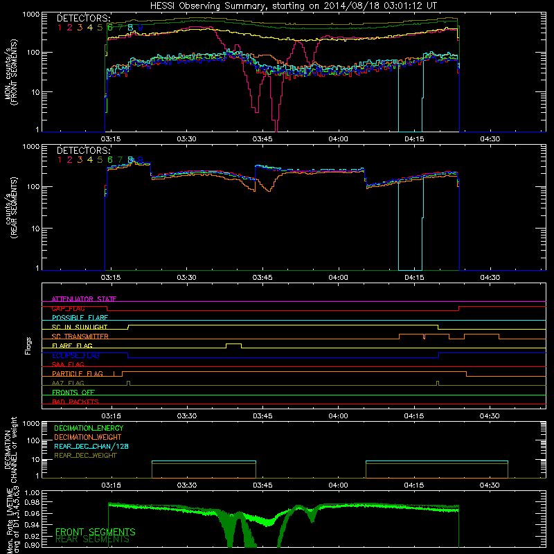Select detector 1 in the rear segments legend
This screenshot has height=554, width=554.
[60, 160]
